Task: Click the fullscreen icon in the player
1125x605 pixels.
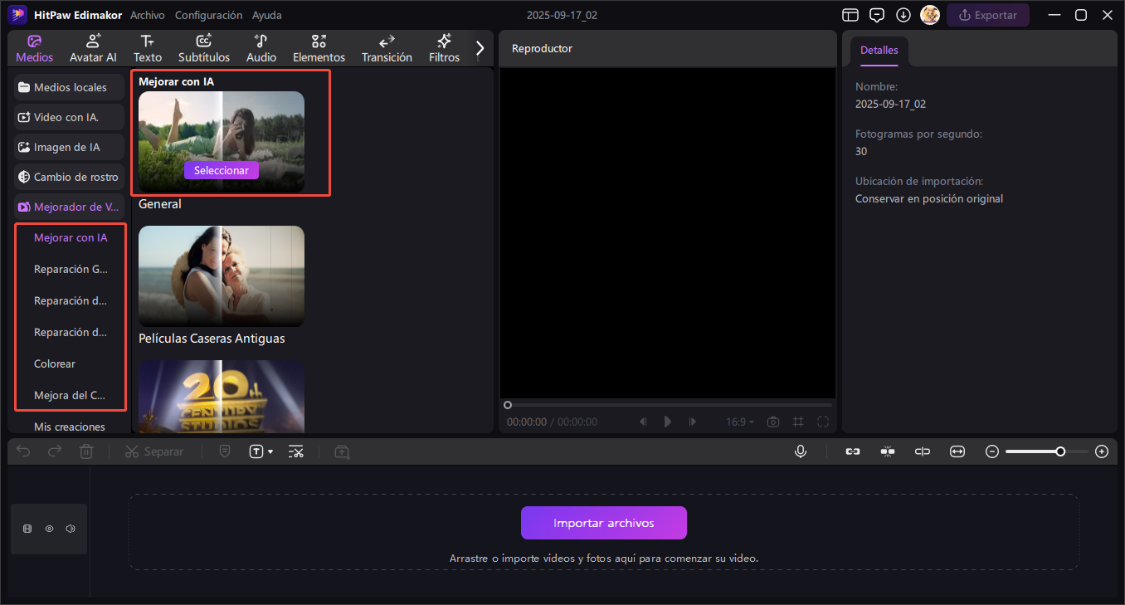Action: click(822, 422)
